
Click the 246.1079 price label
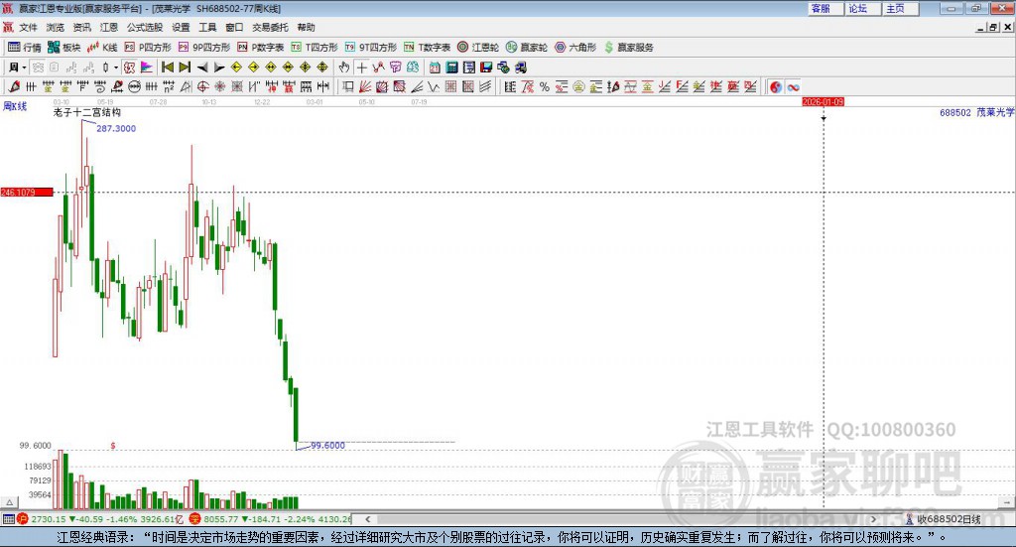27,192
